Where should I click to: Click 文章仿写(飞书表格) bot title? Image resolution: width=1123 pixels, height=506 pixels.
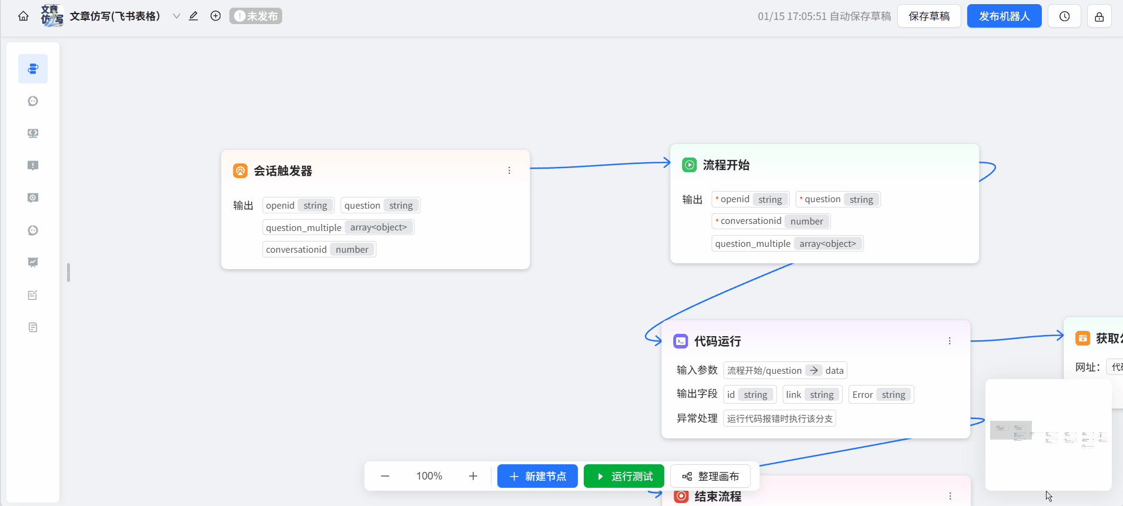click(x=115, y=16)
